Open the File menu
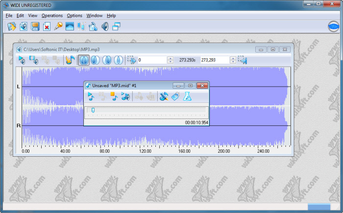 click(9, 16)
